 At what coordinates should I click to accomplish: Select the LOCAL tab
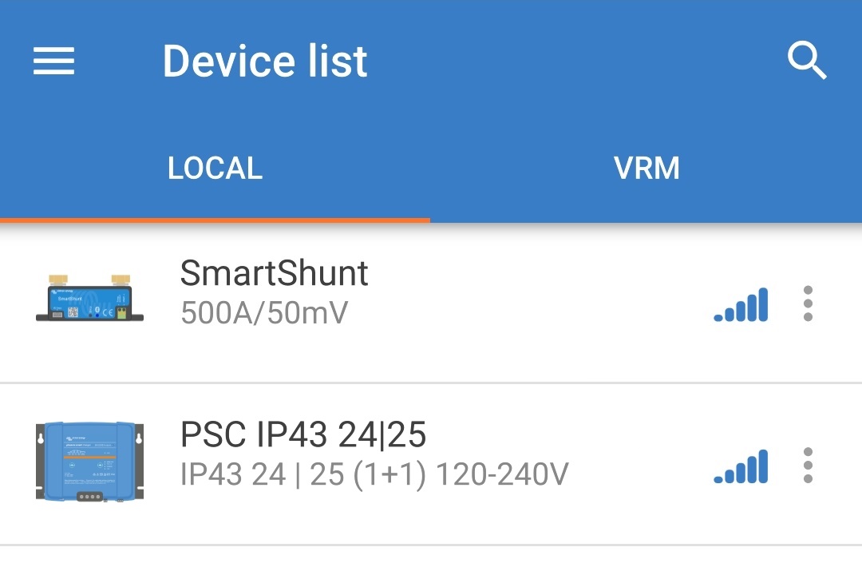215,168
